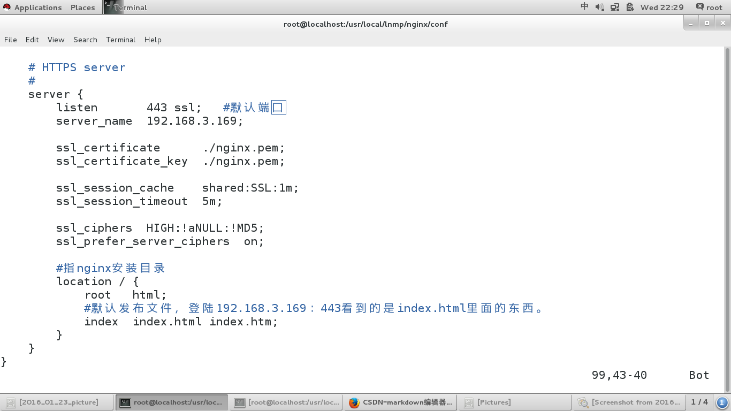
Task: Click the terminal vertical scrollbar
Action: [727, 219]
